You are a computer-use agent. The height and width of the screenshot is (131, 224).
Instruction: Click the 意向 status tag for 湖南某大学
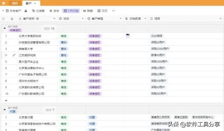[x=64, y=49]
